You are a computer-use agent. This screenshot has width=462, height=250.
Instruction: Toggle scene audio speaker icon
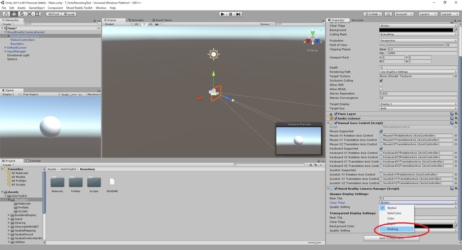(150, 24)
